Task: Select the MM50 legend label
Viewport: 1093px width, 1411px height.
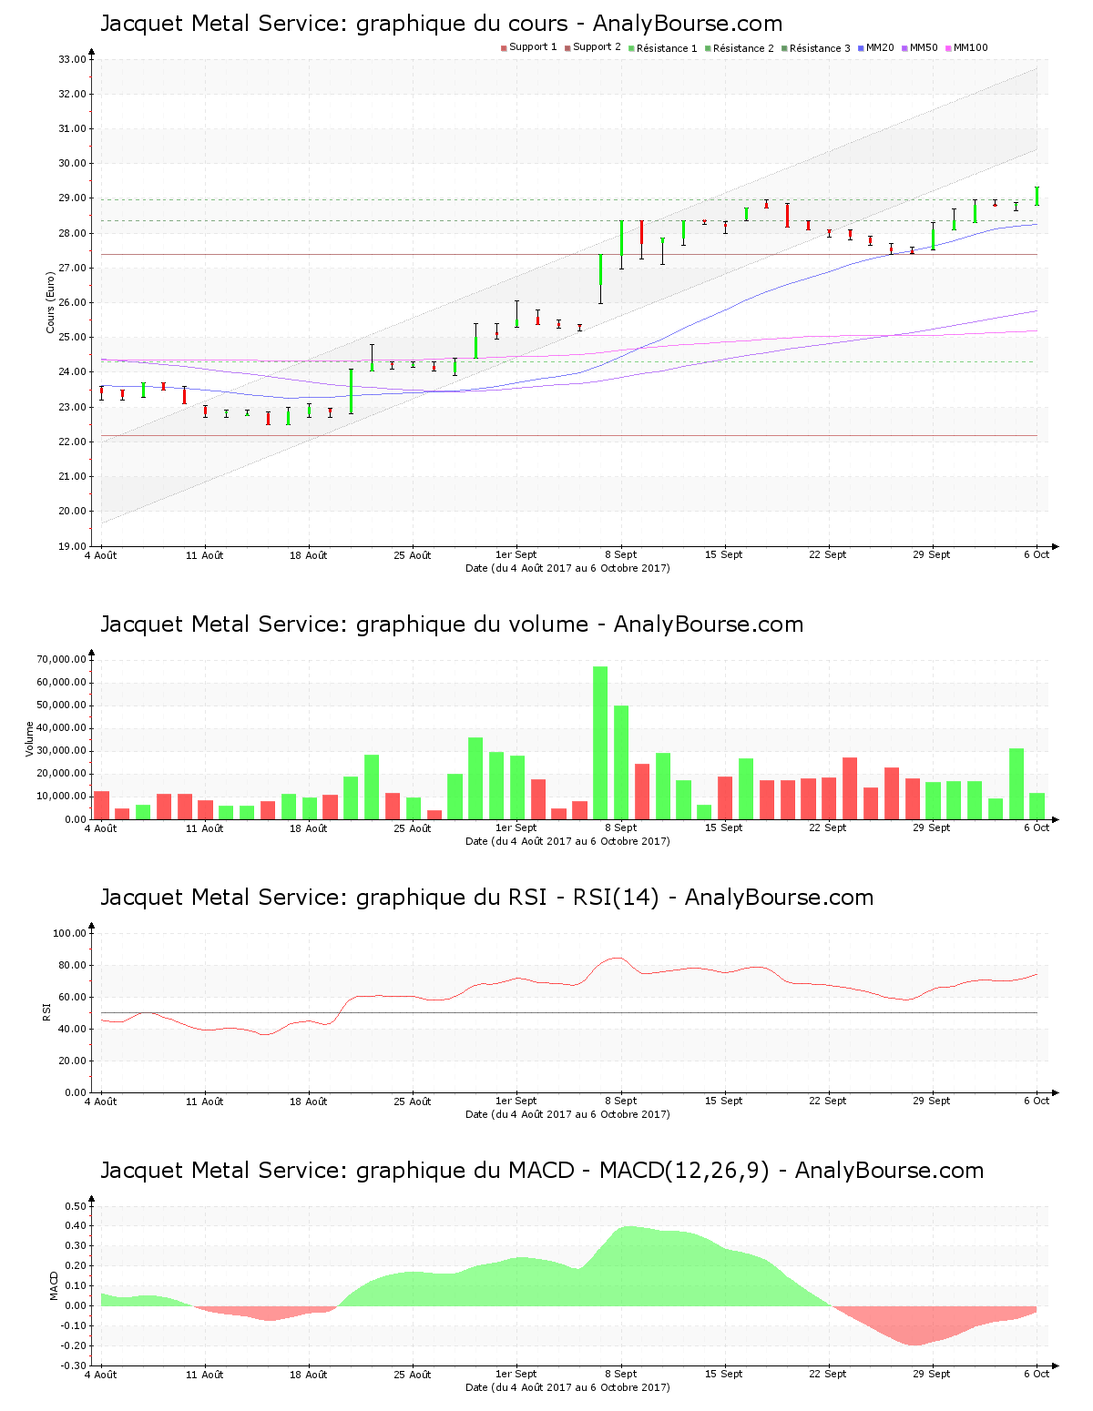Action: coord(924,47)
